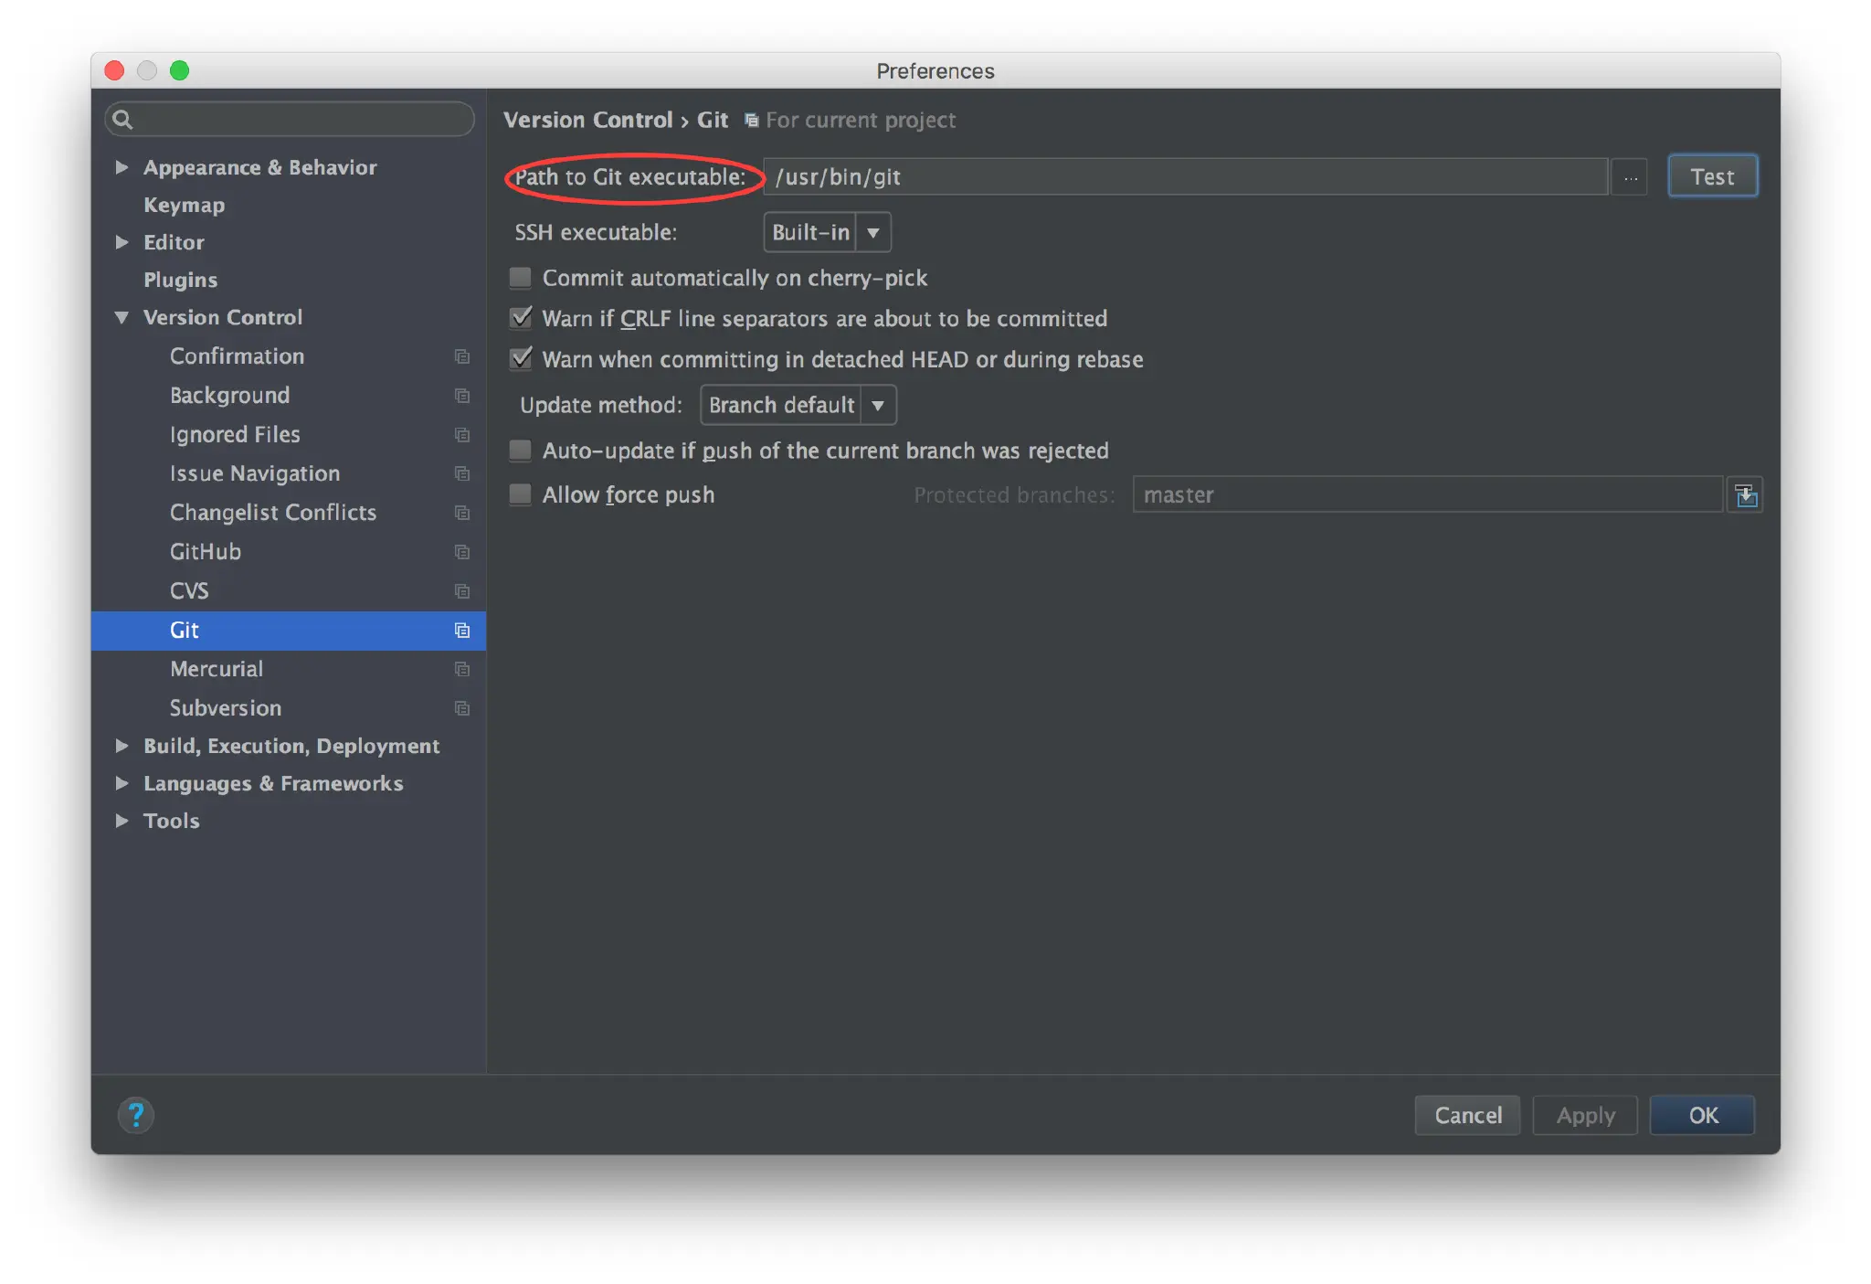Enable Auto-update if push was rejected
The width and height of the screenshot is (1871, 1284).
pos(521,451)
